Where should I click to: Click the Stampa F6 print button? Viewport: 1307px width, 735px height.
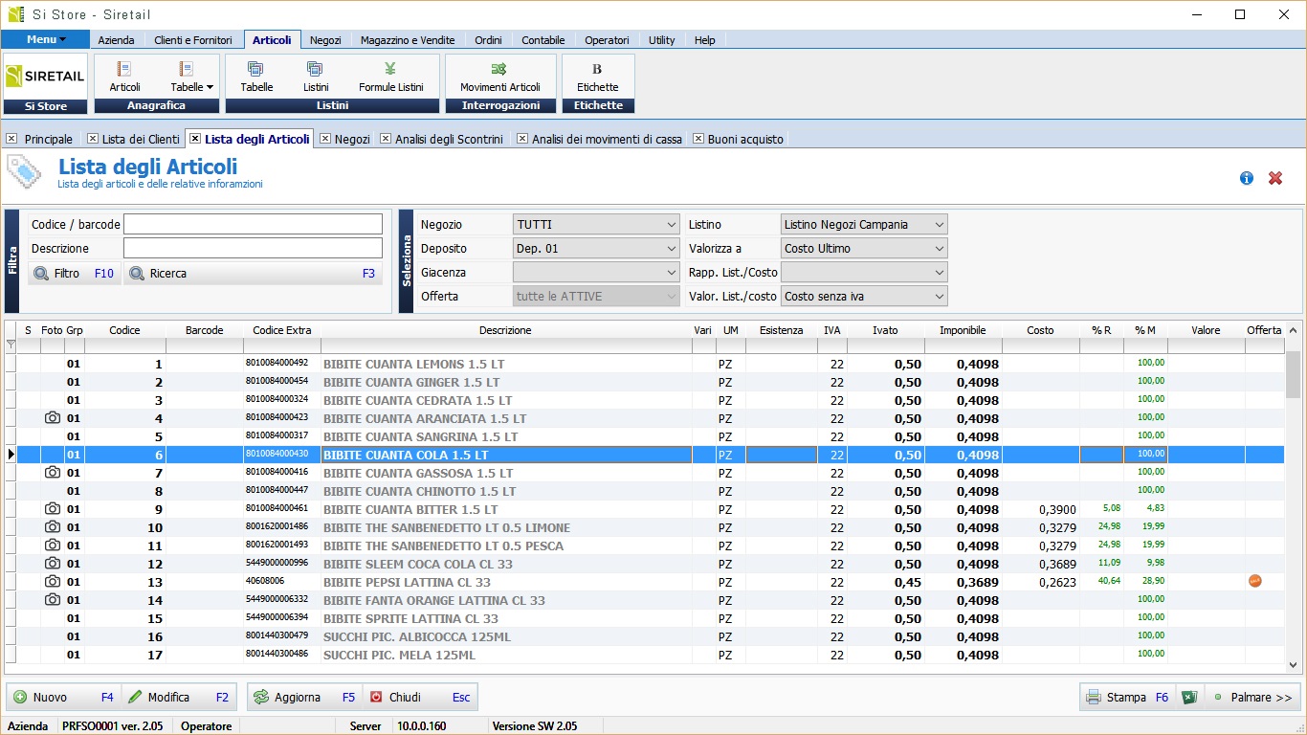click(1127, 698)
